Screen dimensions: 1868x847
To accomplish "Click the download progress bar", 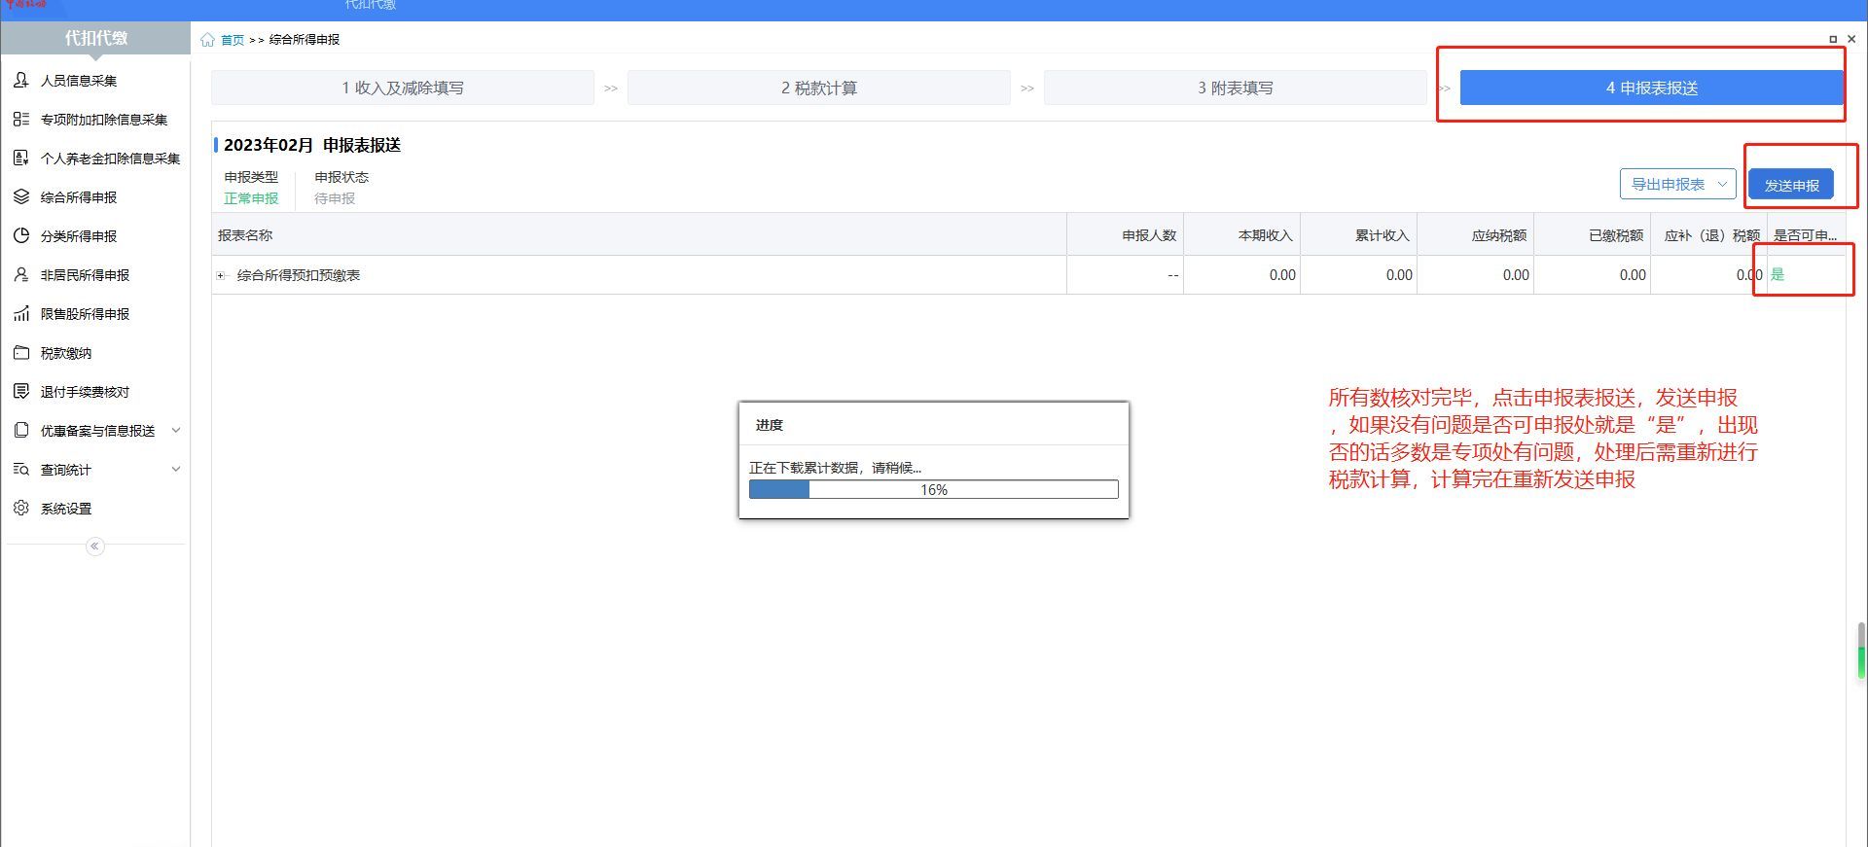I will click(x=933, y=489).
